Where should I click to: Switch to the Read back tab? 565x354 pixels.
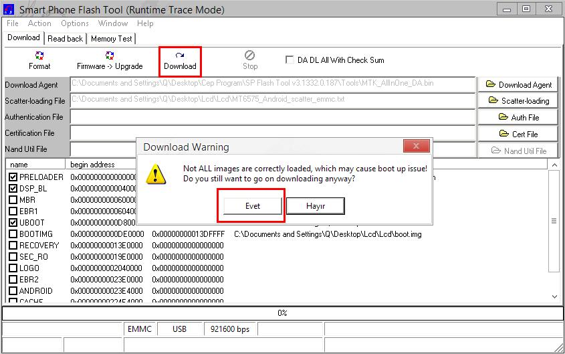point(65,39)
